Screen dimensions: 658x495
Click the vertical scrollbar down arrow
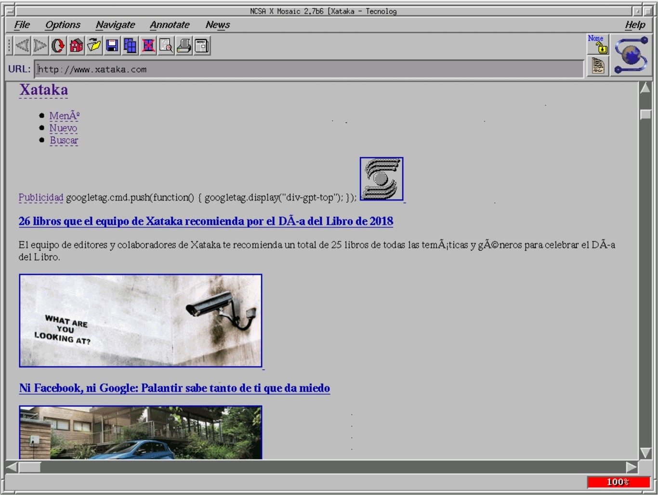[x=645, y=453]
